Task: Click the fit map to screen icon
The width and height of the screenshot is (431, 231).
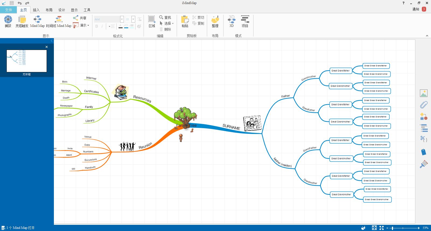Action: pos(374,228)
